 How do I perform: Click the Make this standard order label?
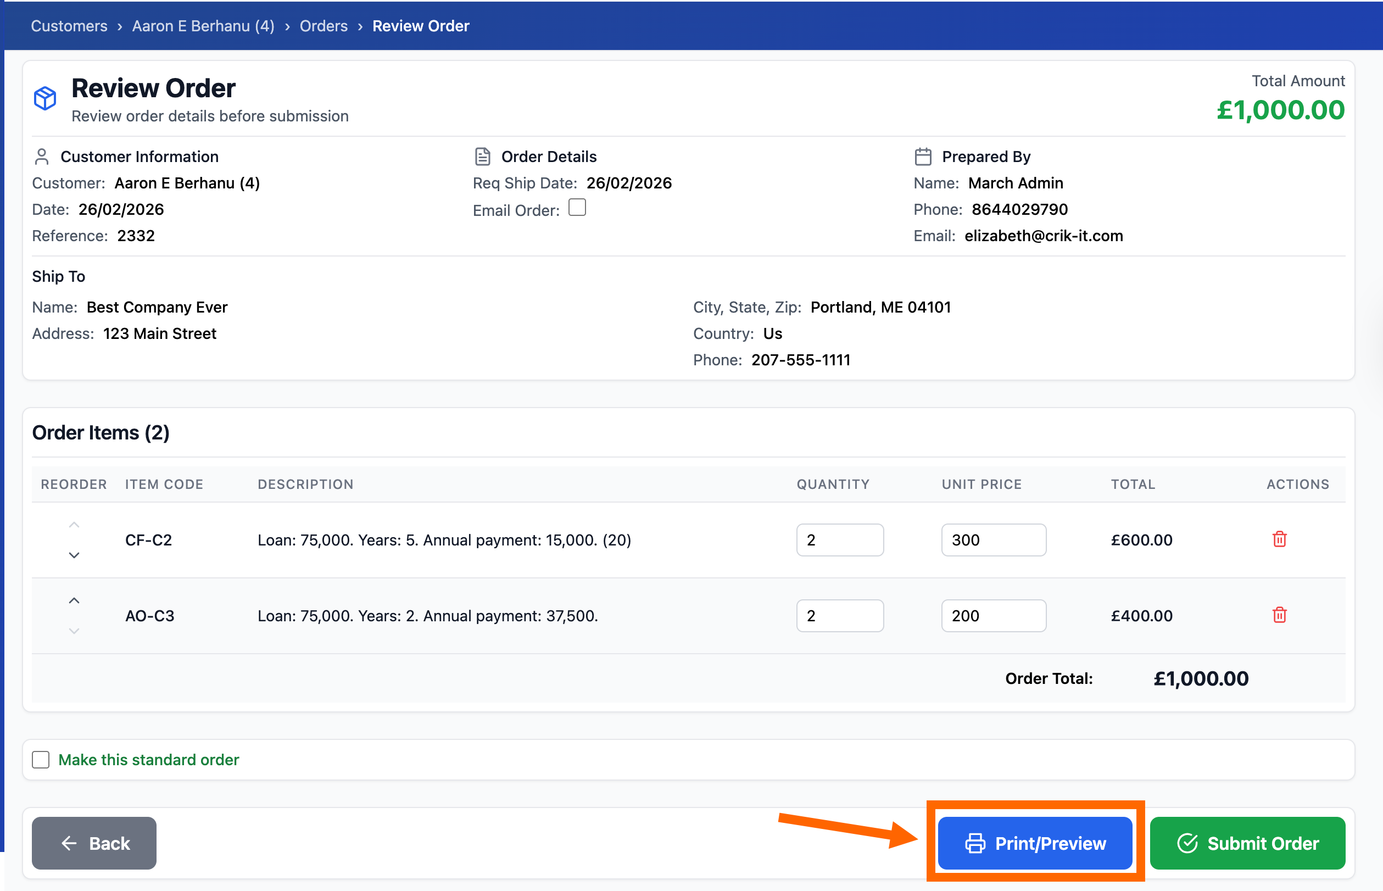click(149, 760)
